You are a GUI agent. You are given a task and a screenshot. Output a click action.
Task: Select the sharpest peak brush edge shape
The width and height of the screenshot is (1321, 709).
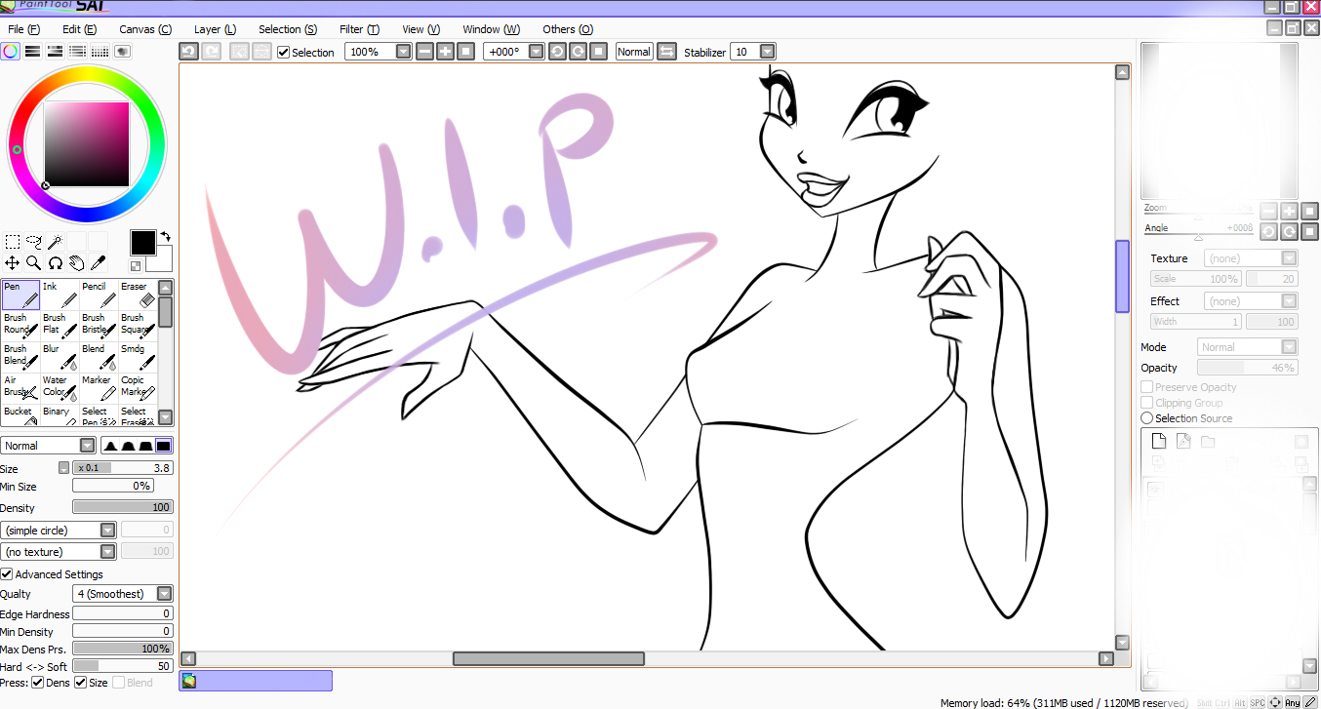coord(111,446)
